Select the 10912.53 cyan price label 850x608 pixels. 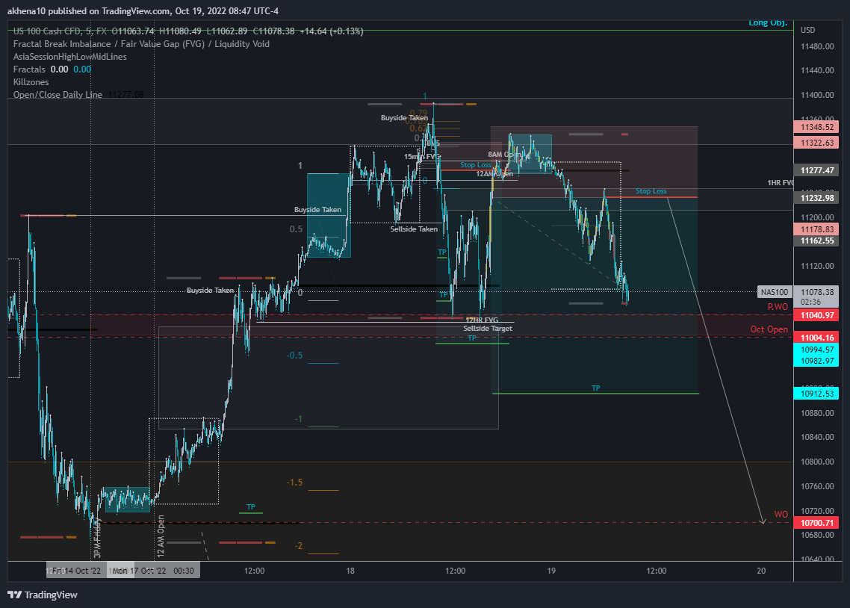(816, 394)
